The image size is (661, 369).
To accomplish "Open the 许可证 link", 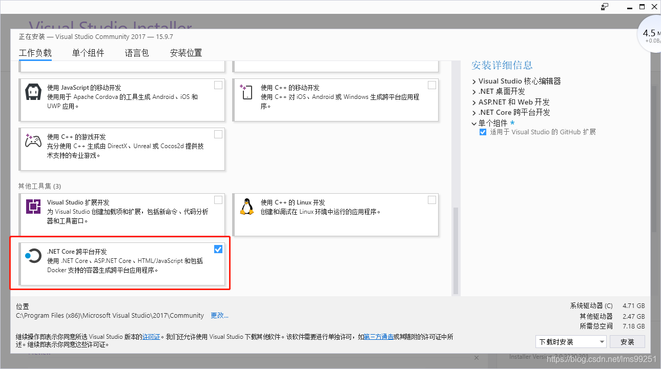I will point(152,337).
